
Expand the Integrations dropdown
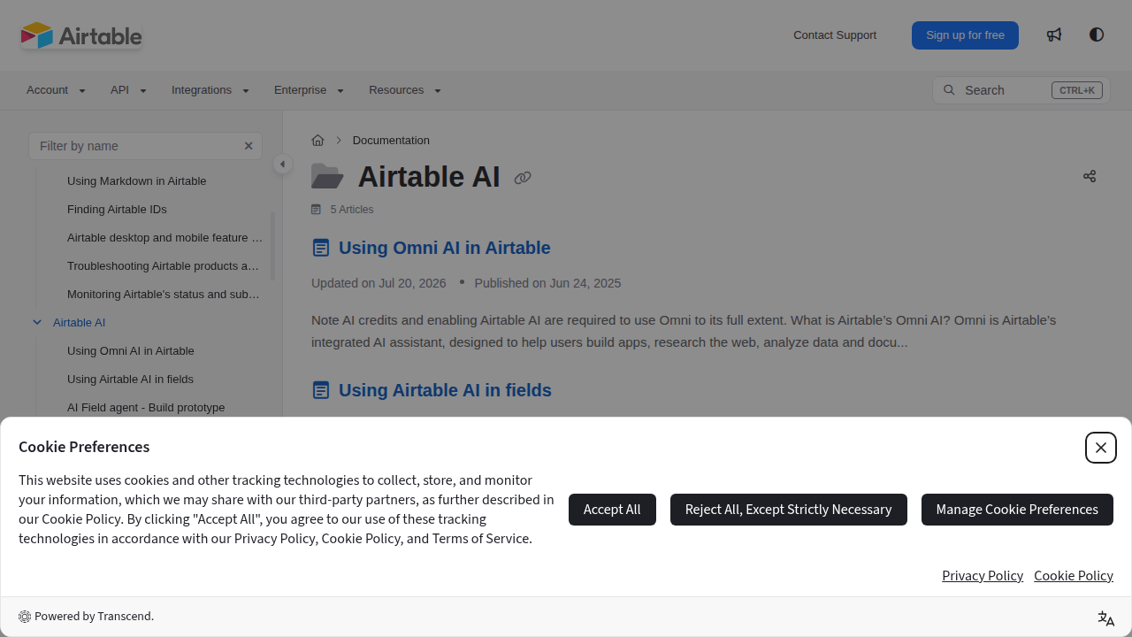tap(210, 90)
